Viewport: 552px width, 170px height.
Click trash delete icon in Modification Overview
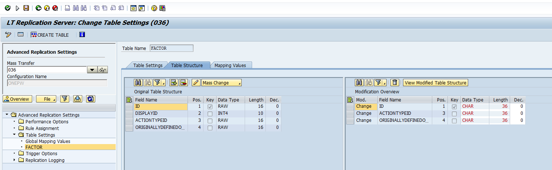395,83
